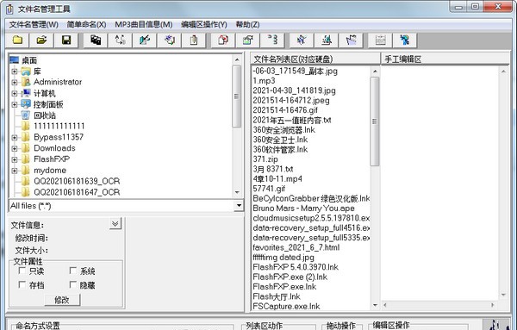This screenshot has width=517, height=330.
Task: Select the 桌面 root tree item
Action: click(x=29, y=60)
